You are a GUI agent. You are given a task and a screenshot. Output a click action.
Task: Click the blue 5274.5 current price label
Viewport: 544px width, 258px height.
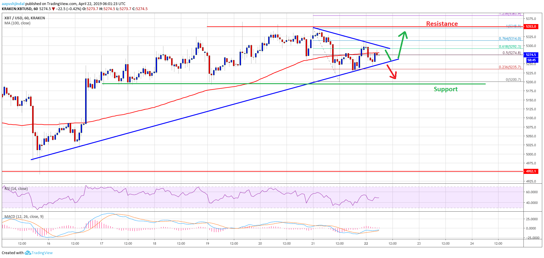coord(531,55)
